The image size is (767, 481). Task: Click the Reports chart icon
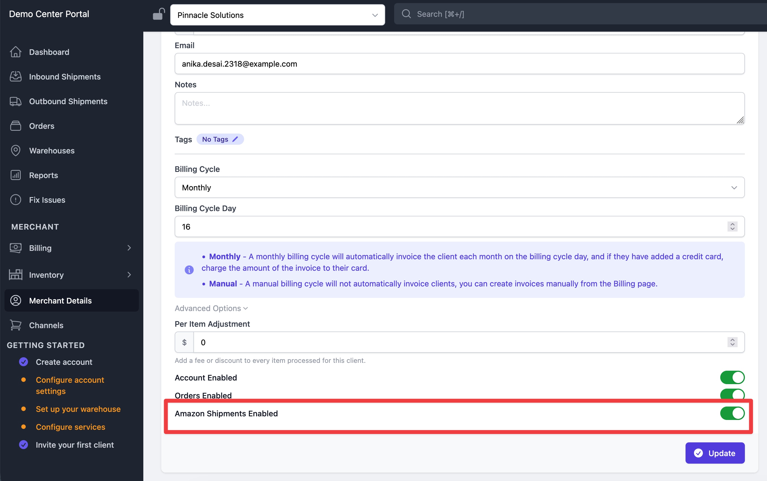[16, 175]
